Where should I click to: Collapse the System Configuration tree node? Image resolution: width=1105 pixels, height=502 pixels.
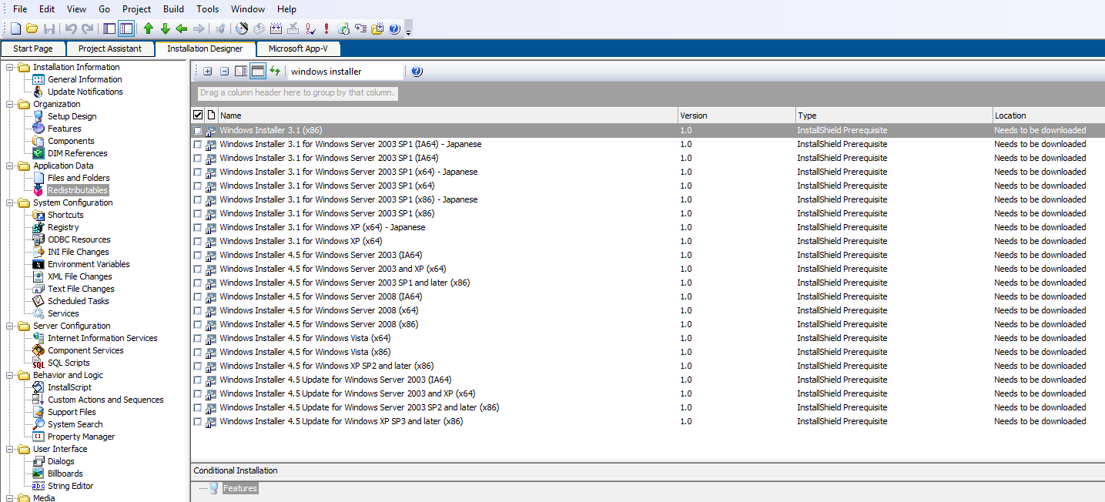coord(10,202)
